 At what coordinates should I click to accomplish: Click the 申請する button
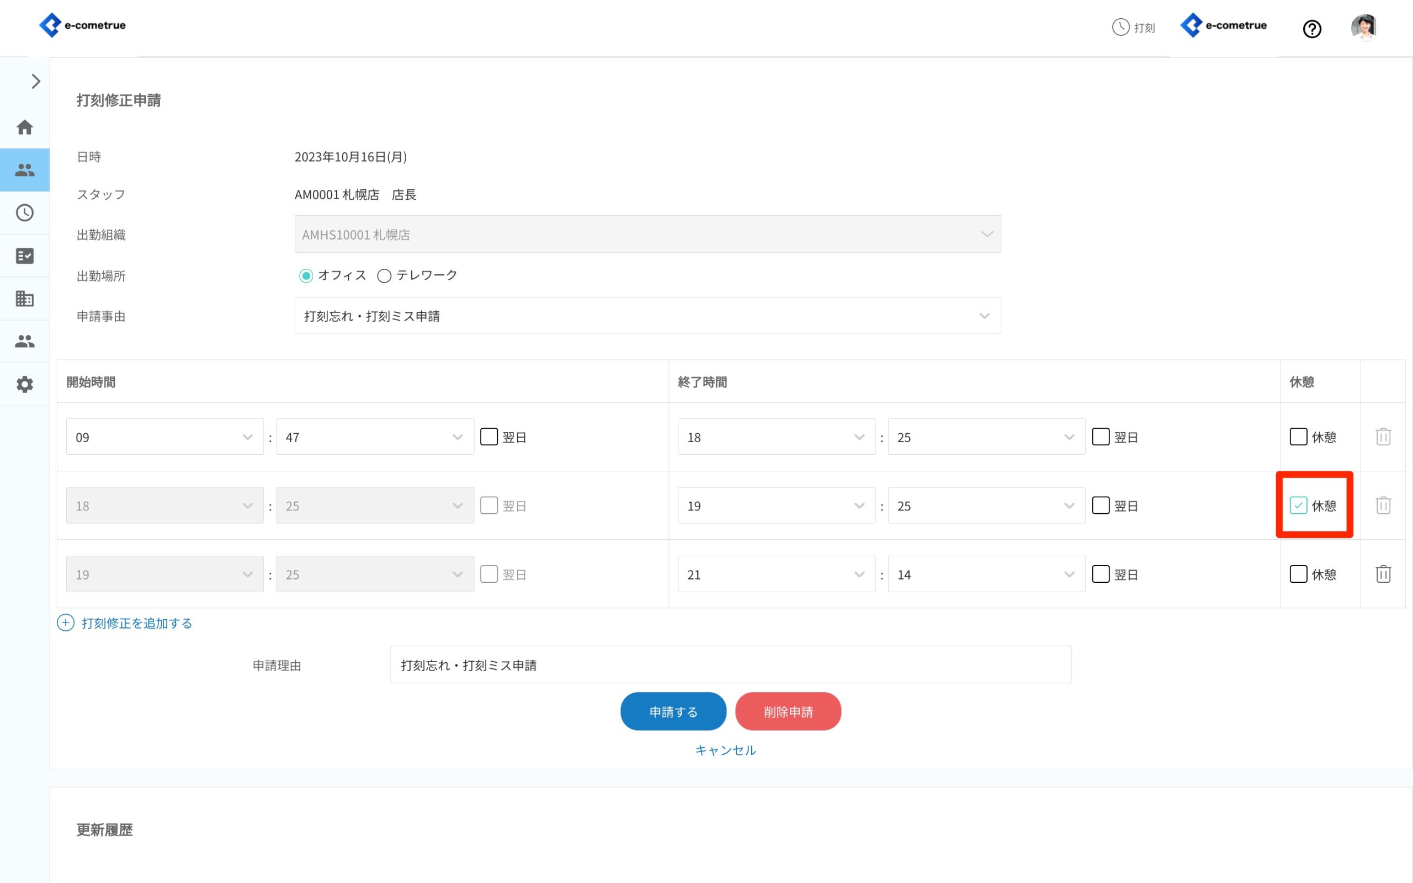[673, 711]
